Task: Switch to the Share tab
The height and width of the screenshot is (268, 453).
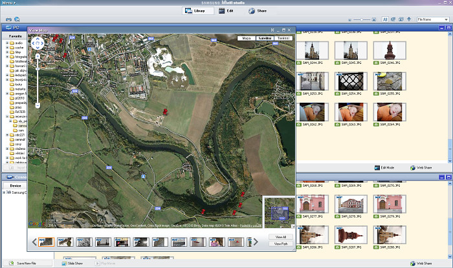Action: tap(257, 11)
